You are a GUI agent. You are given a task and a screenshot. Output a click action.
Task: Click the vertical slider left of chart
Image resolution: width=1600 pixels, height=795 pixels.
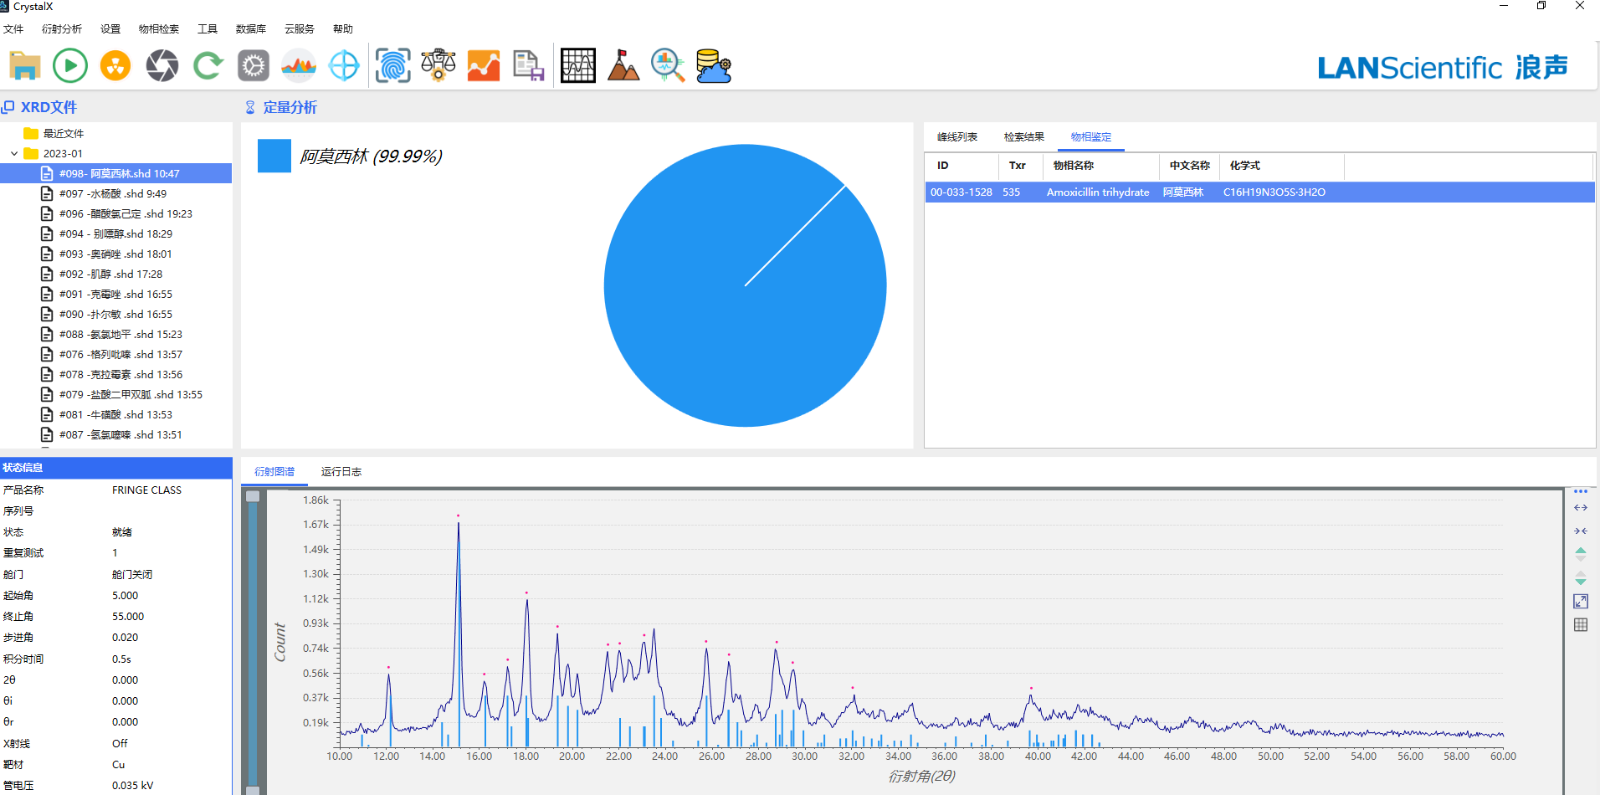point(253,640)
